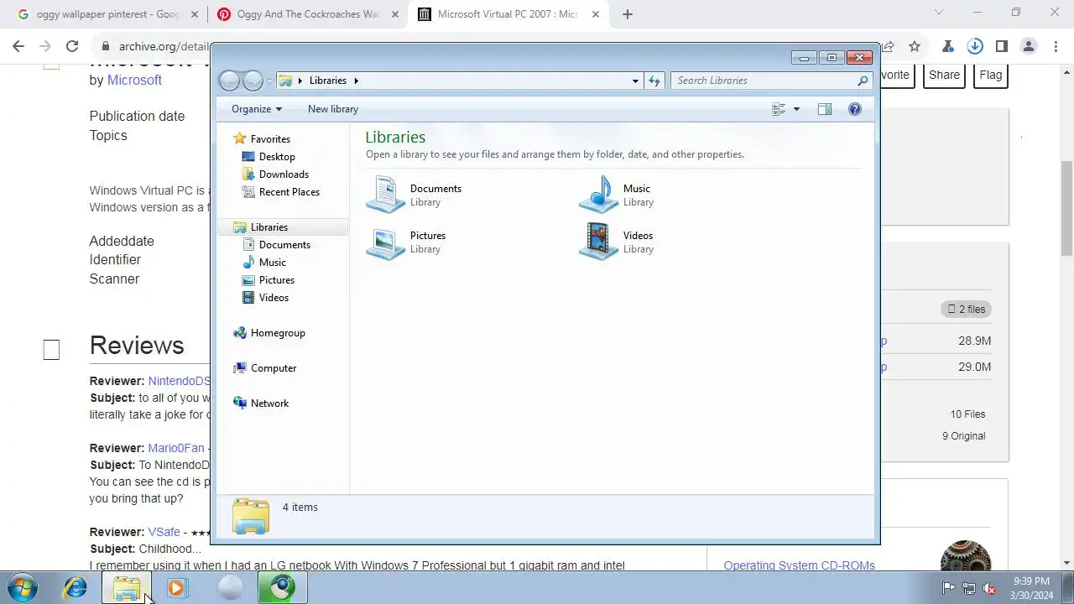1074x604 pixels.
Task: Toggle the preview pane button
Action: tap(825, 109)
